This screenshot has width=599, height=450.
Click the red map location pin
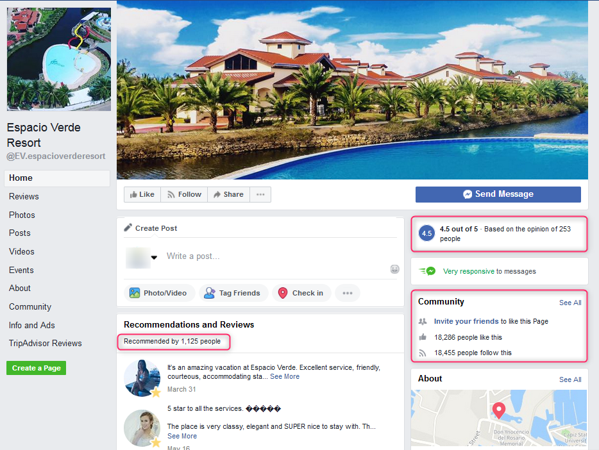click(498, 411)
